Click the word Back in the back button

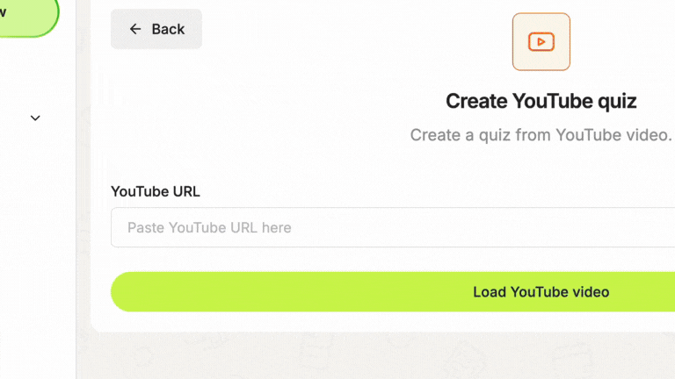coord(168,29)
